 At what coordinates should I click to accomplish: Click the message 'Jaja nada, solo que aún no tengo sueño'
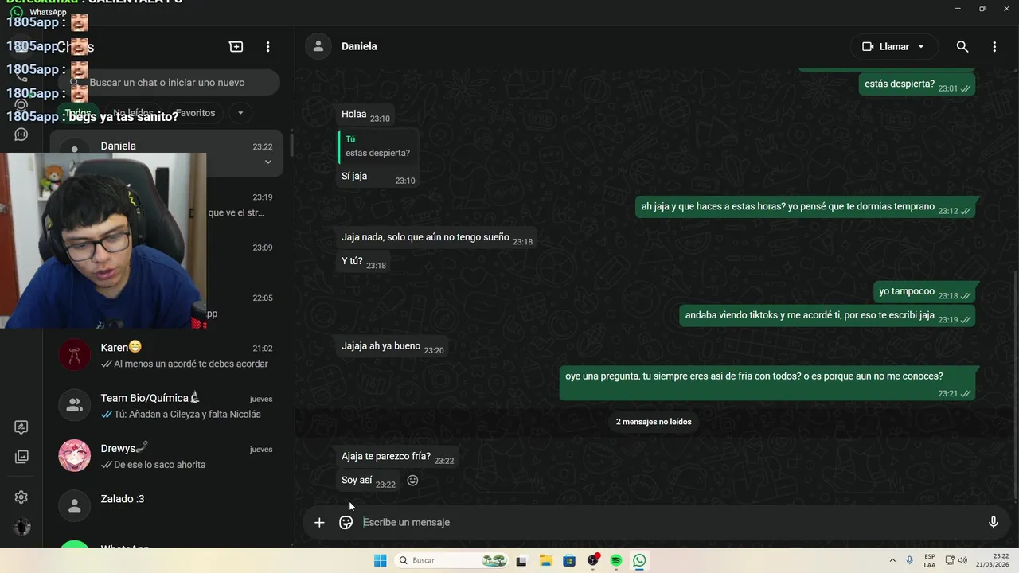click(436, 238)
